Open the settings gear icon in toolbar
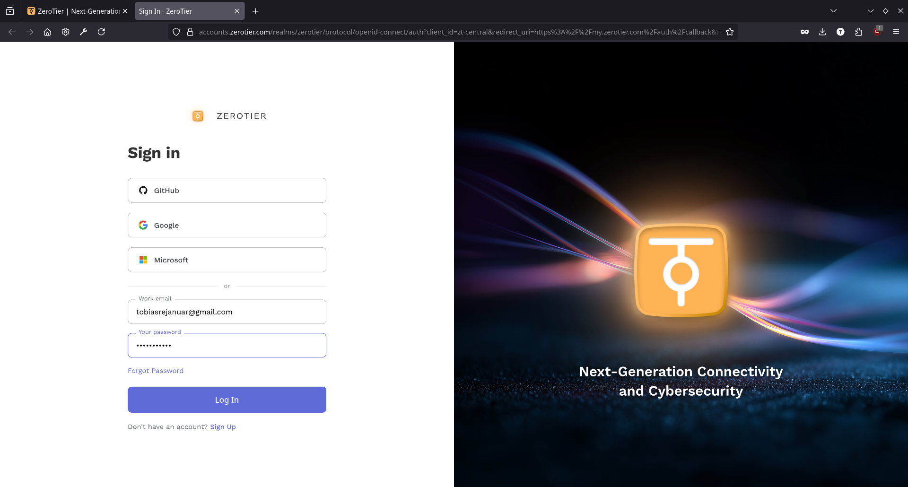 (66, 32)
